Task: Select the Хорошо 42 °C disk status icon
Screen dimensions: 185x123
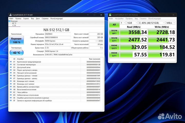Action: 10,21
